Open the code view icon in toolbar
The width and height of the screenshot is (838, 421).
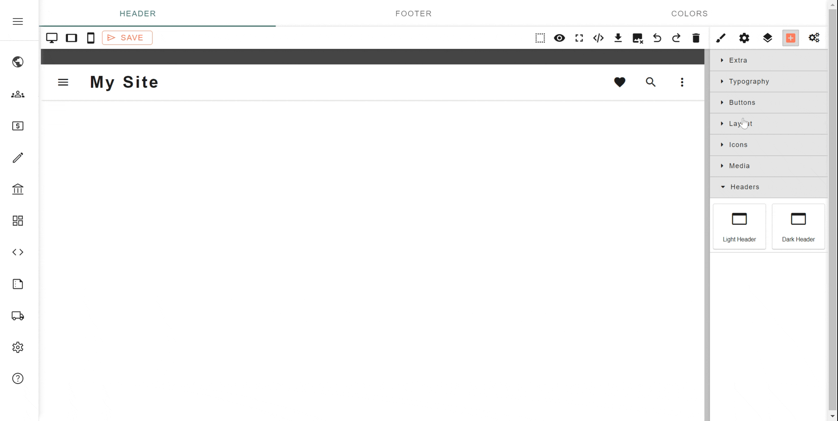598,38
